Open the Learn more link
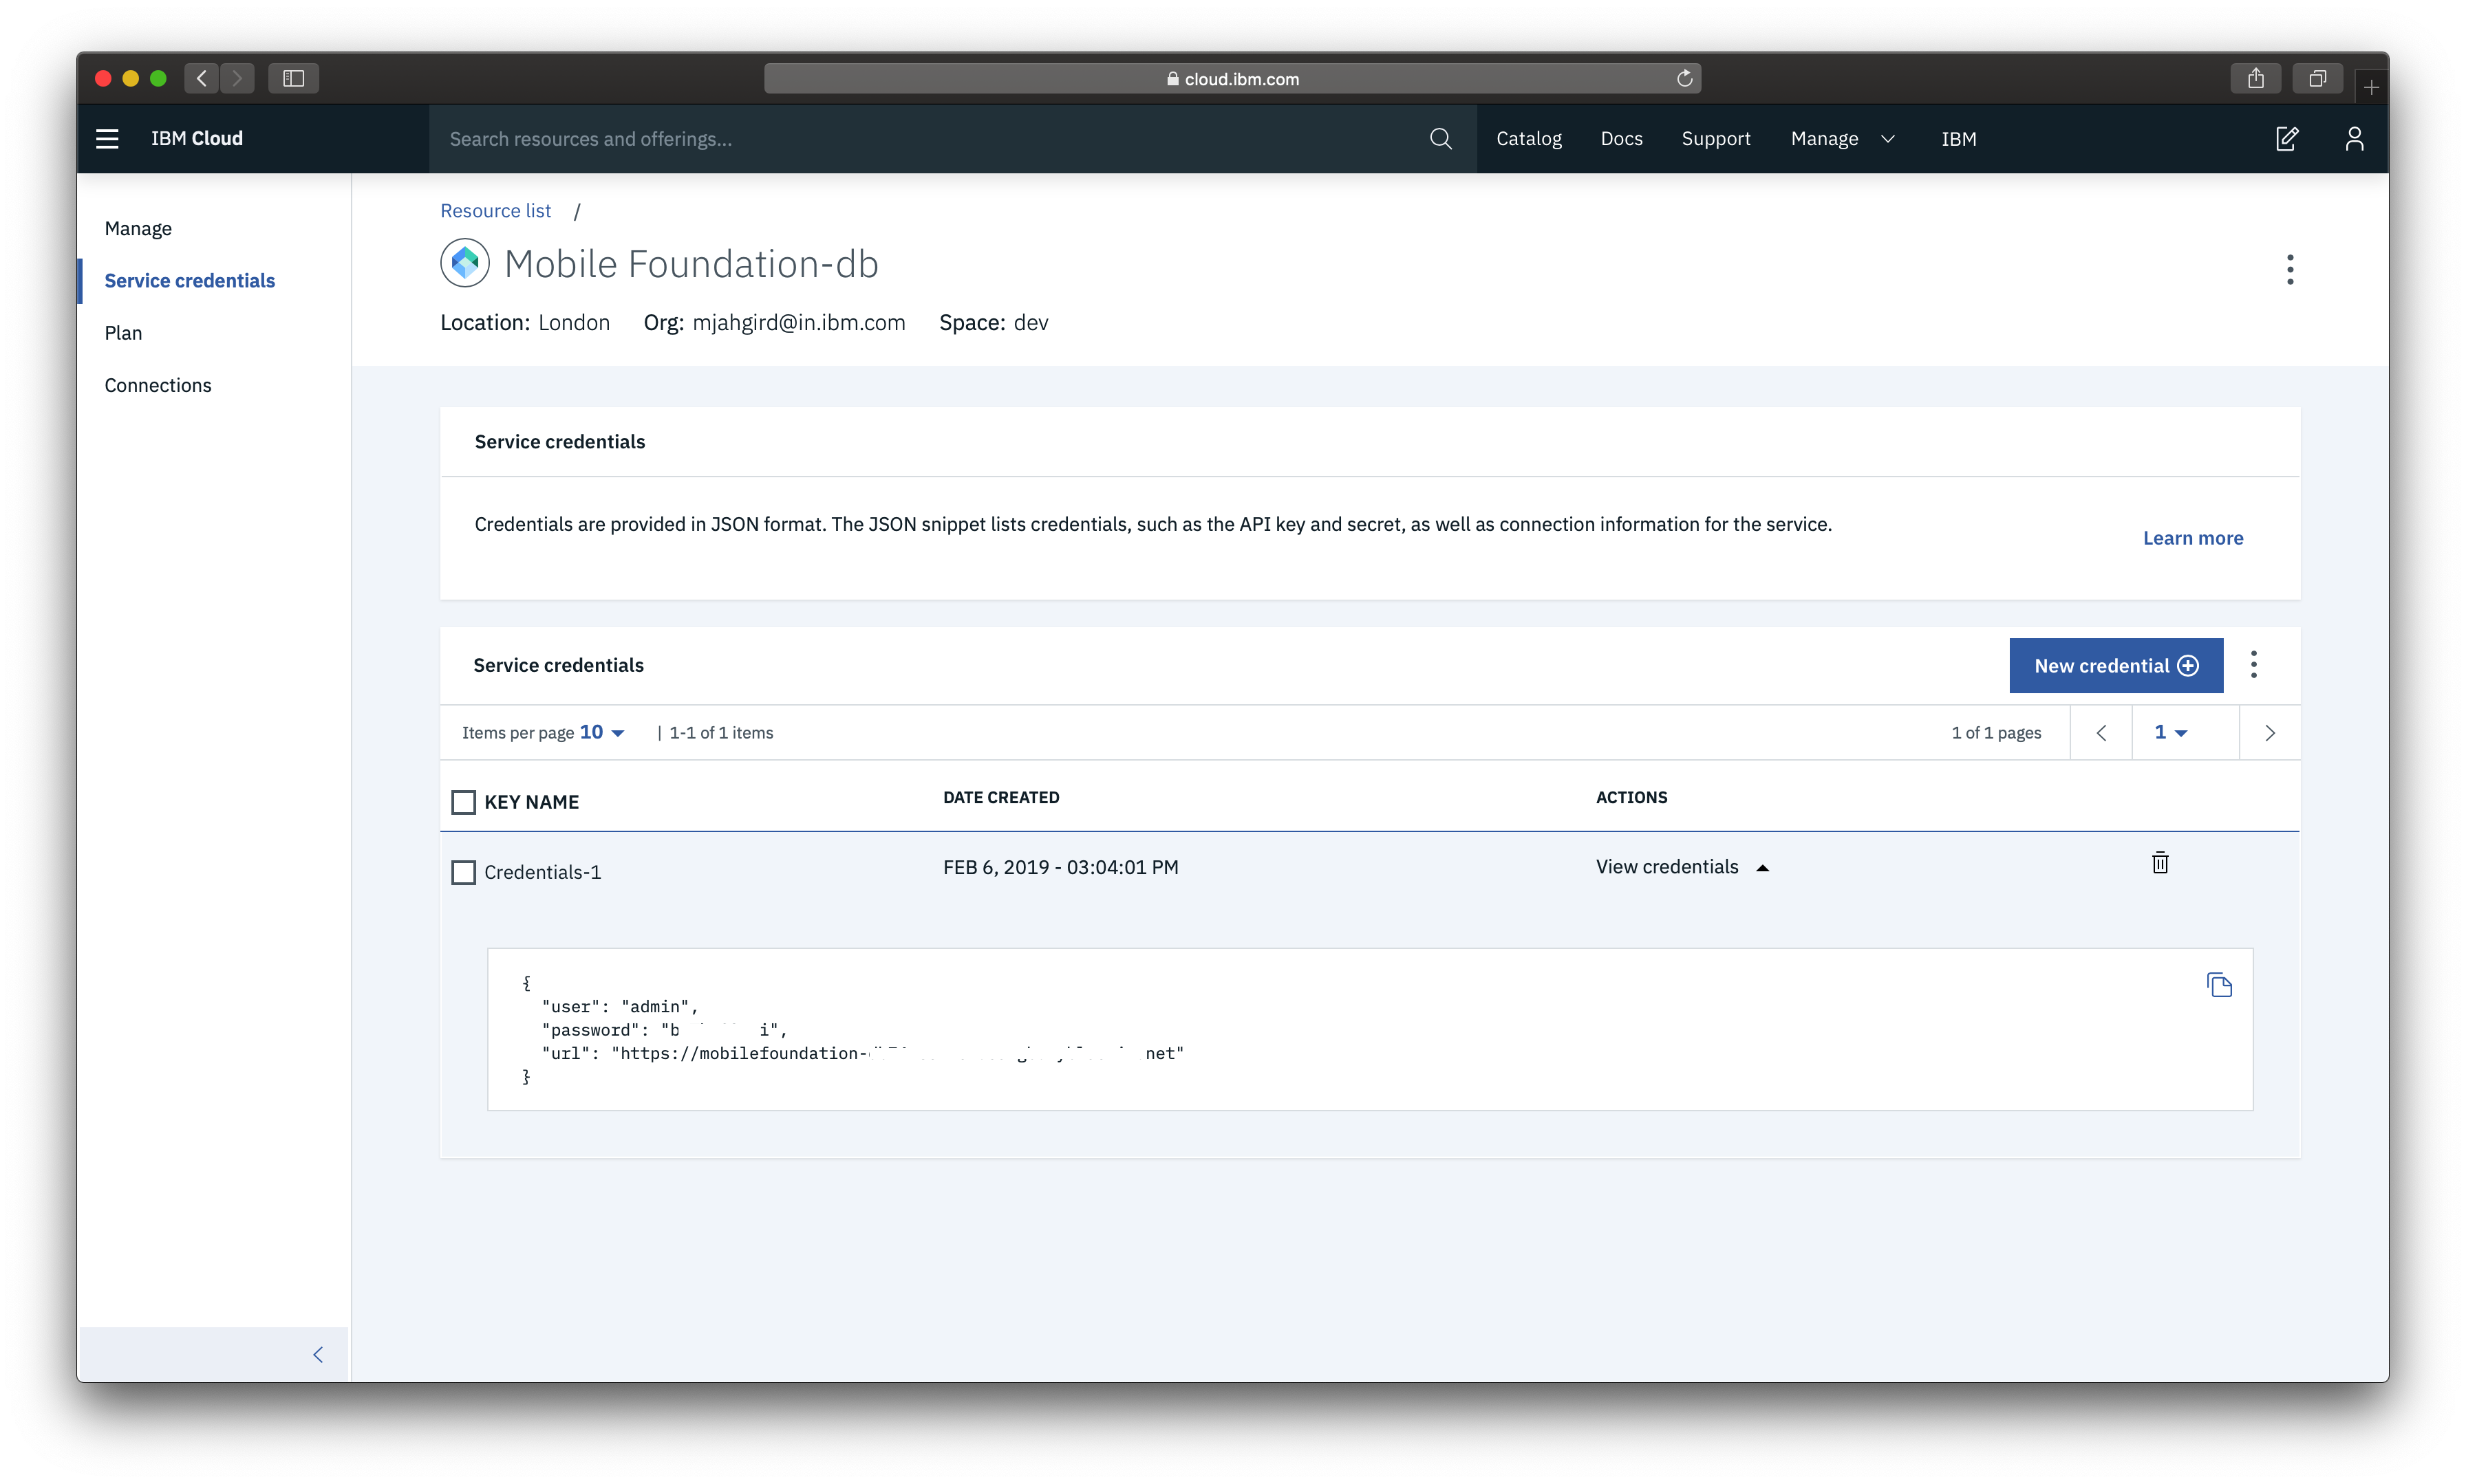Viewport: 2466px width, 1484px height. pyautogui.click(x=2192, y=538)
